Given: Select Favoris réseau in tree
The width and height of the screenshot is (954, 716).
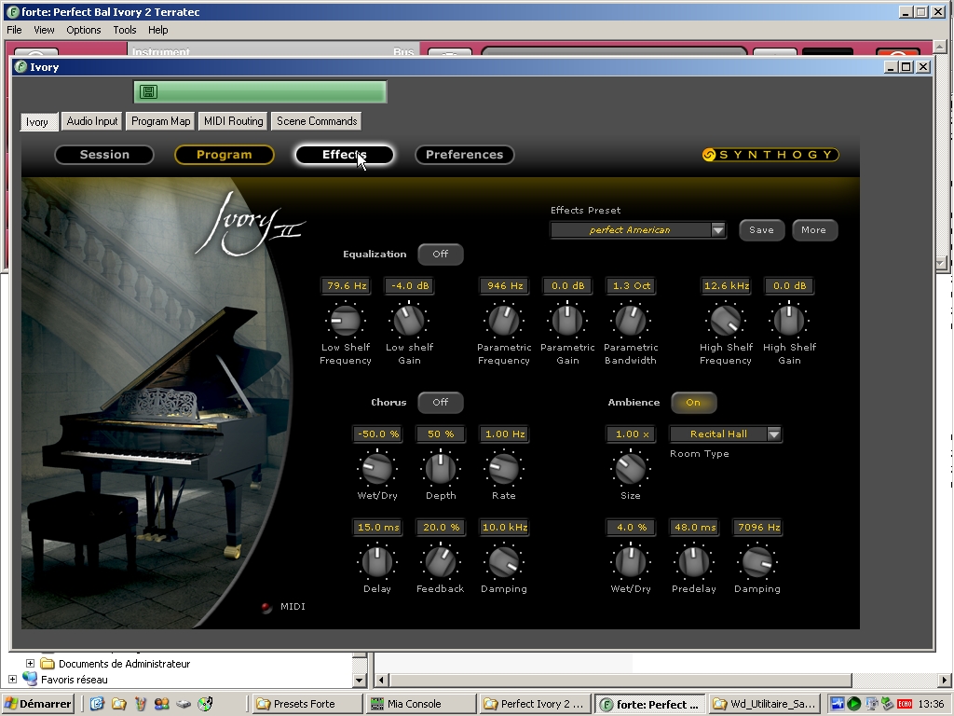Looking at the screenshot, I should [x=75, y=680].
